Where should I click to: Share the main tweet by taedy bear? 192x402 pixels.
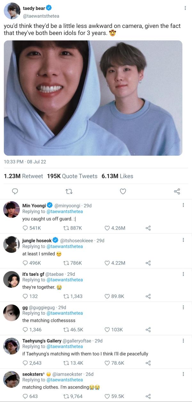click(x=177, y=191)
